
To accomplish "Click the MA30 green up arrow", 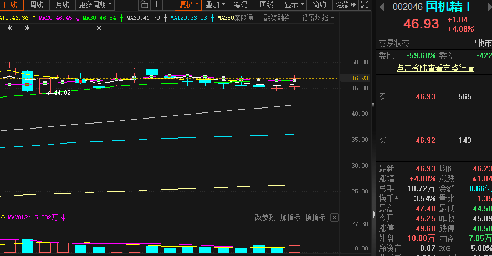I will [x=121, y=18].
